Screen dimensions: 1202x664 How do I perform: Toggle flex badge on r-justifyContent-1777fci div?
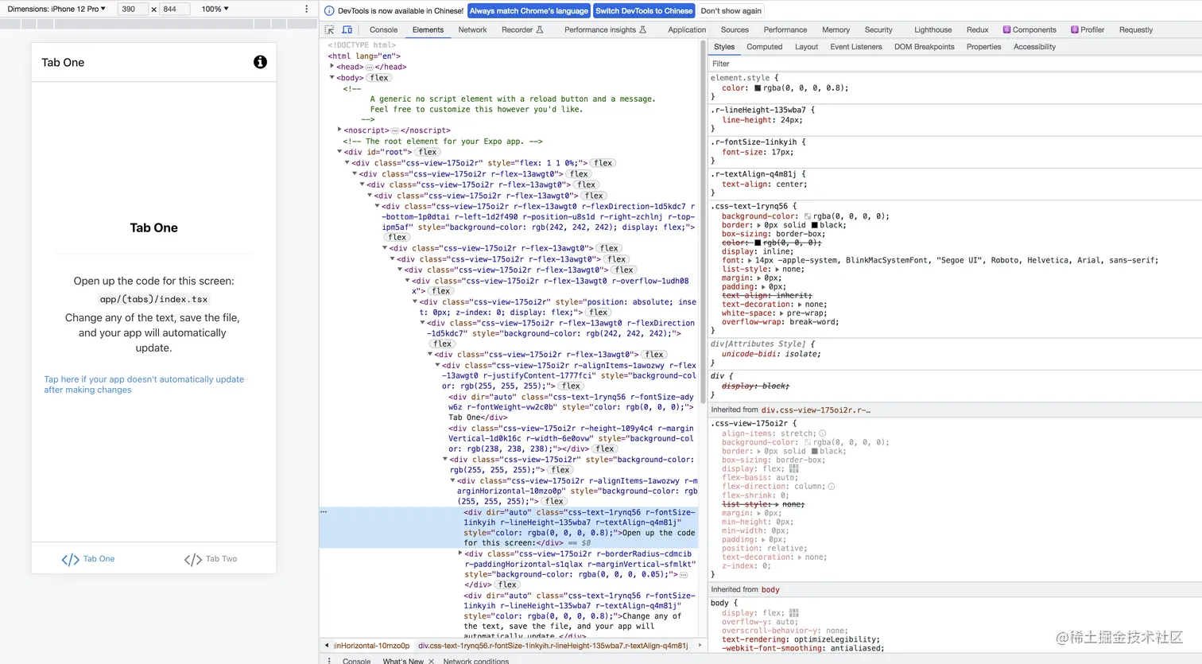(572, 386)
